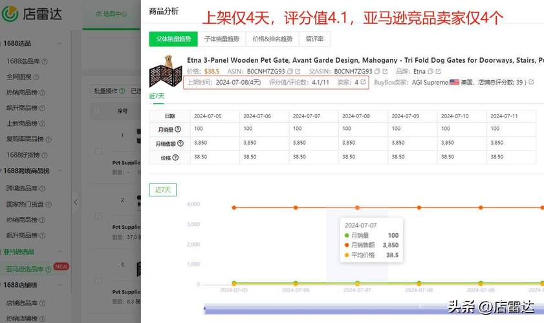
Task: Open help icon beside 国家热门货盘
Action: (x=49, y=205)
